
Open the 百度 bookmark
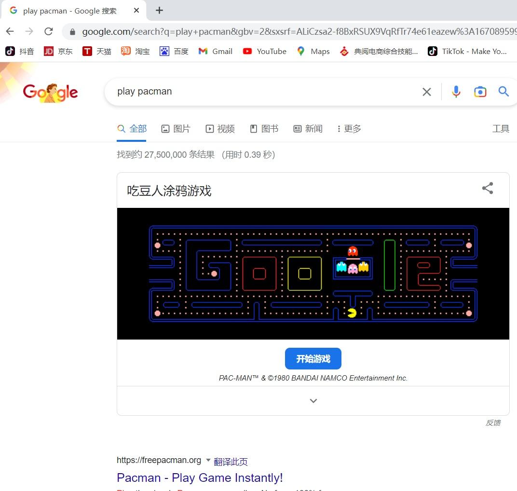pyautogui.click(x=174, y=52)
